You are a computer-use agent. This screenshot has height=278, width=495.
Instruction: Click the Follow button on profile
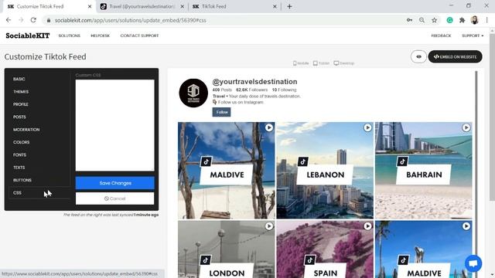pos(222,112)
